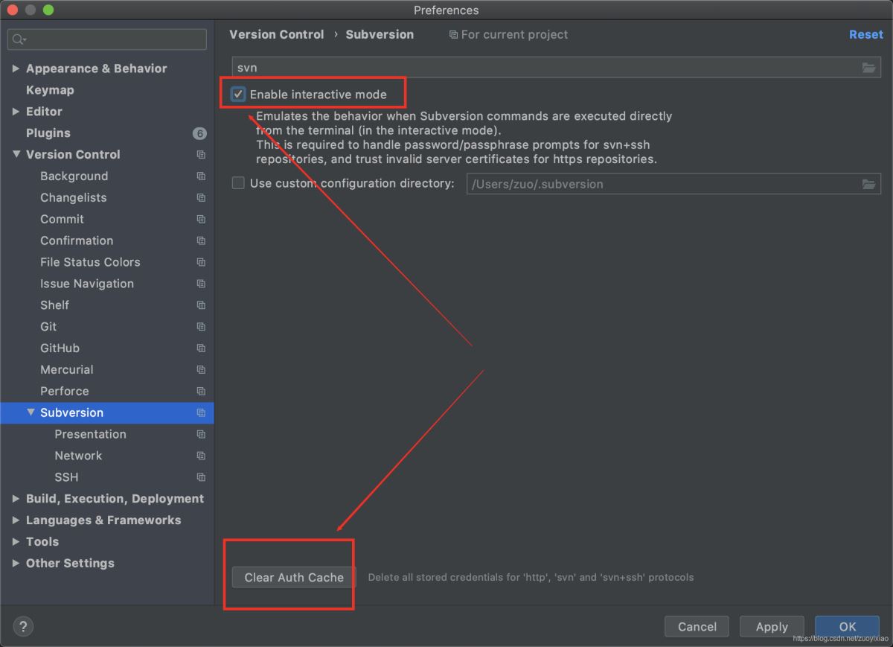Collapse the Version Control section

[16, 155]
